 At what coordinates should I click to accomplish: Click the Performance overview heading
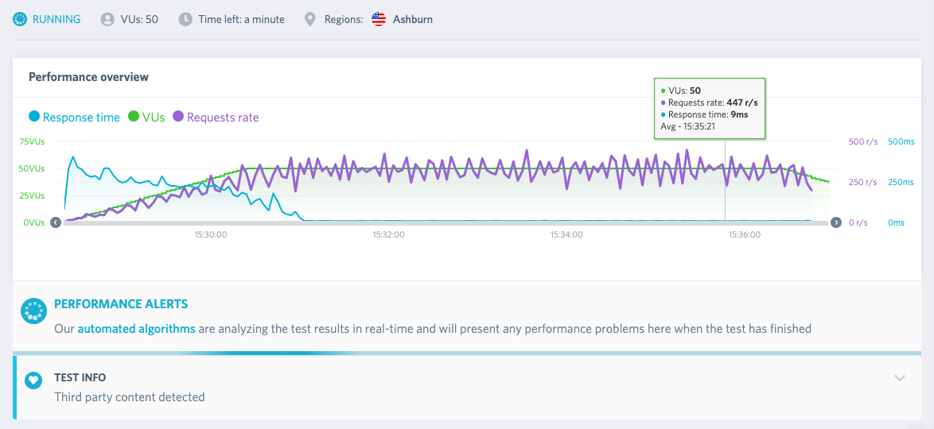point(89,77)
